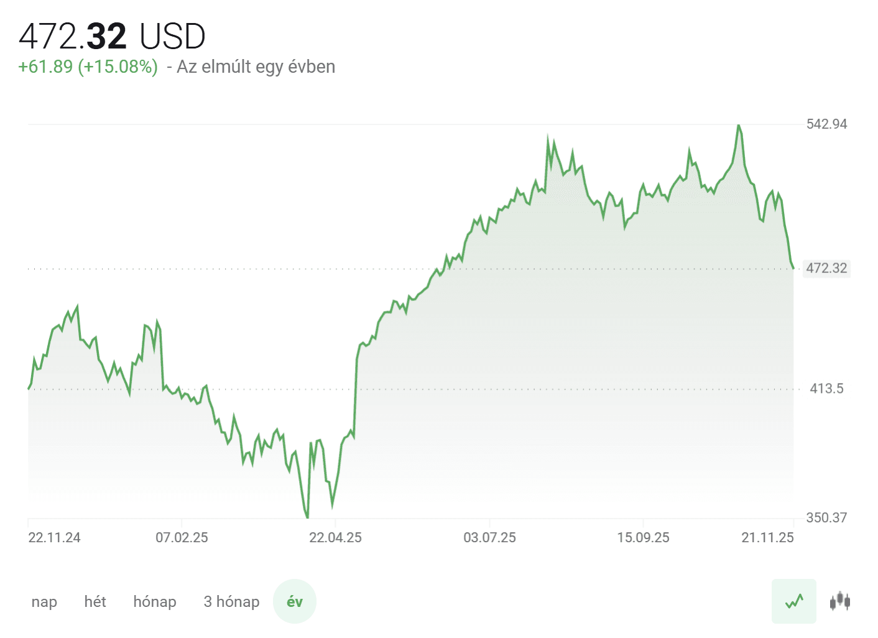This screenshot has height=638, width=878.
Task: Click the 350.37 minimum axis label
Action: tap(826, 518)
